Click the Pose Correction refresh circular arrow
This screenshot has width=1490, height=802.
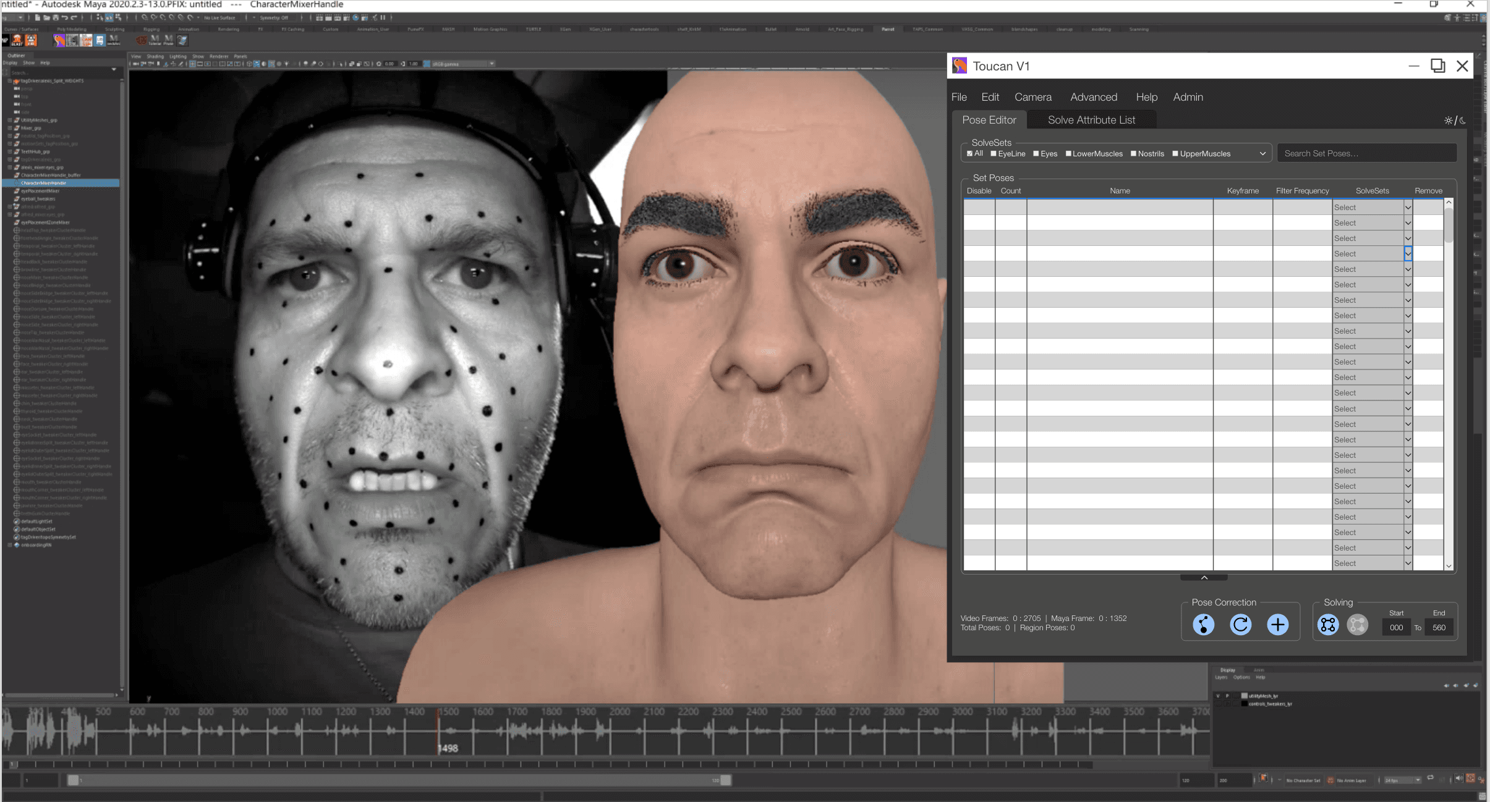coord(1240,625)
